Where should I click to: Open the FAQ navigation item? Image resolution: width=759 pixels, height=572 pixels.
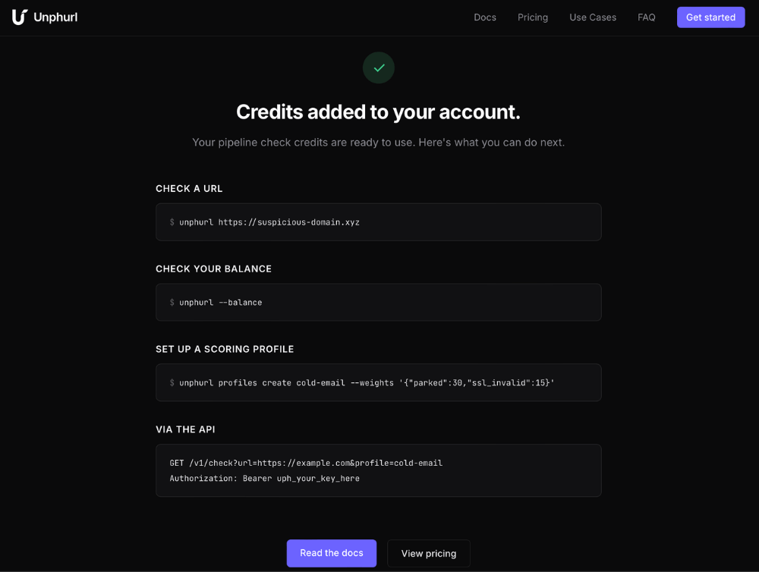click(x=646, y=17)
